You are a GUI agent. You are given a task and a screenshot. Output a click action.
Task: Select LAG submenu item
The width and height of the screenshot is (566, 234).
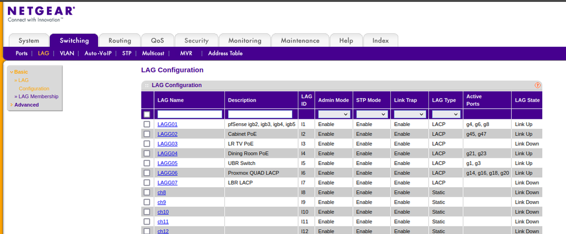pos(43,53)
